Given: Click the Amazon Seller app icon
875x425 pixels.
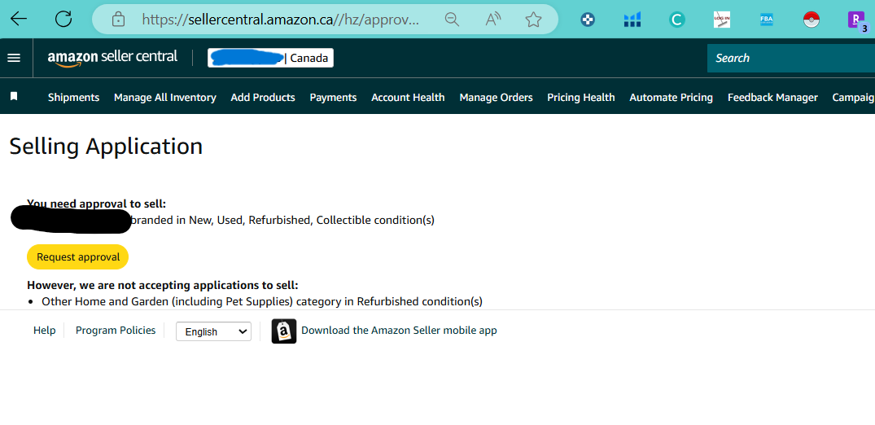Looking at the screenshot, I should coord(284,331).
